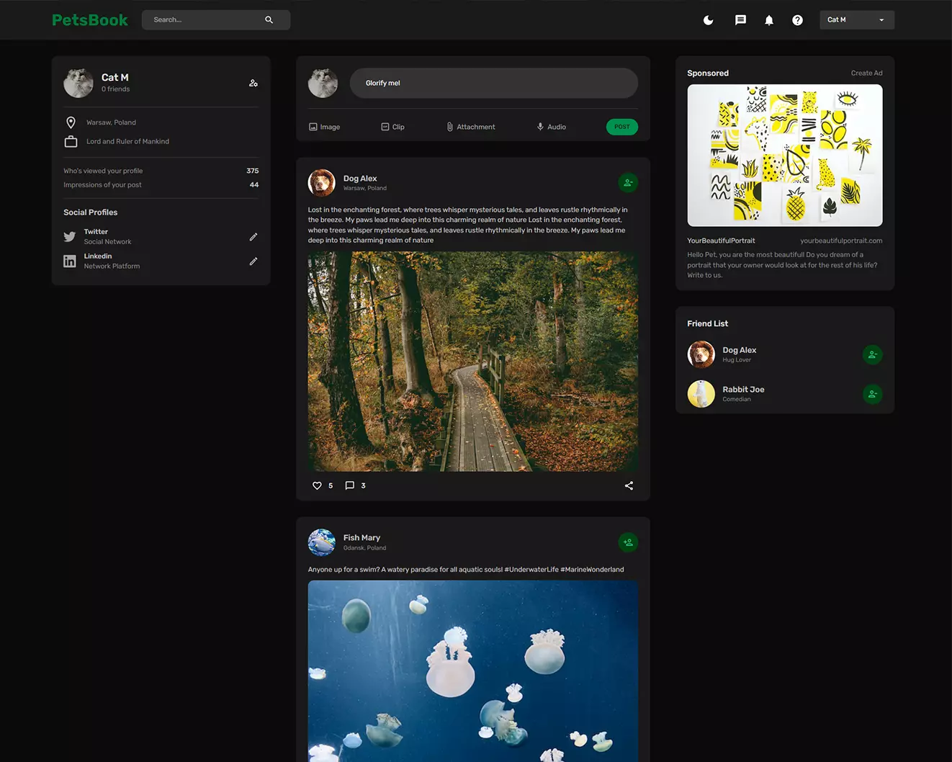Select the Clip option
The width and height of the screenshot is (952, 762).
click(x=392, y=127)
